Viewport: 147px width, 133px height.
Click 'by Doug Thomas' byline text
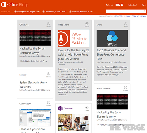63,62
